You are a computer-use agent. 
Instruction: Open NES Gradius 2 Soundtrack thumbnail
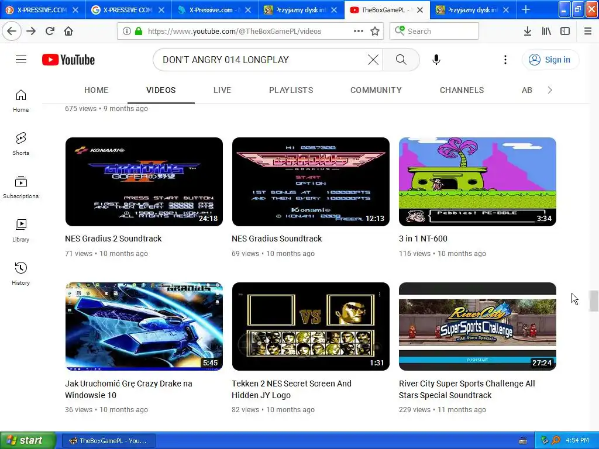(144, 182)
